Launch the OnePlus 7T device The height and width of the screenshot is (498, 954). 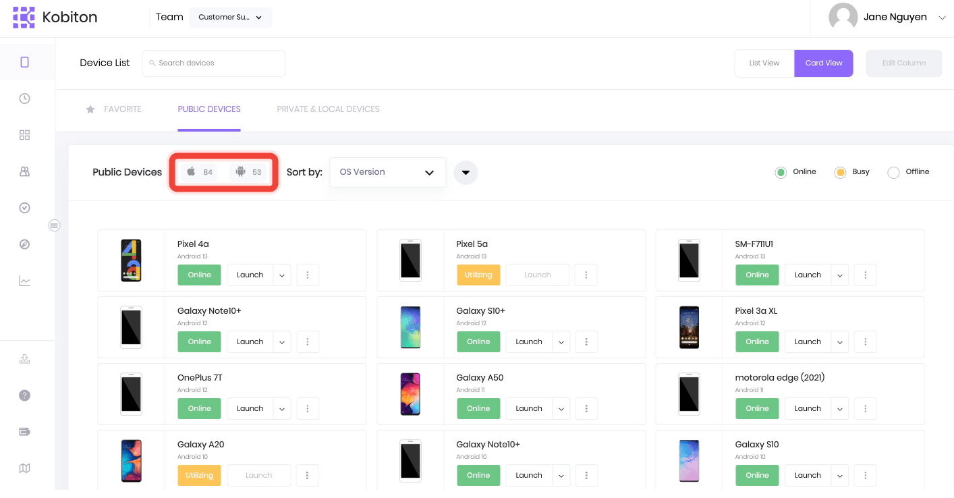[250, 408]
